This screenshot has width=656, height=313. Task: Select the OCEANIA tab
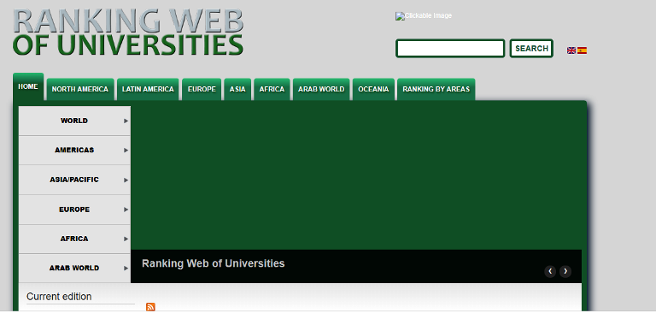pyautogui.click(x=373, y=89)
